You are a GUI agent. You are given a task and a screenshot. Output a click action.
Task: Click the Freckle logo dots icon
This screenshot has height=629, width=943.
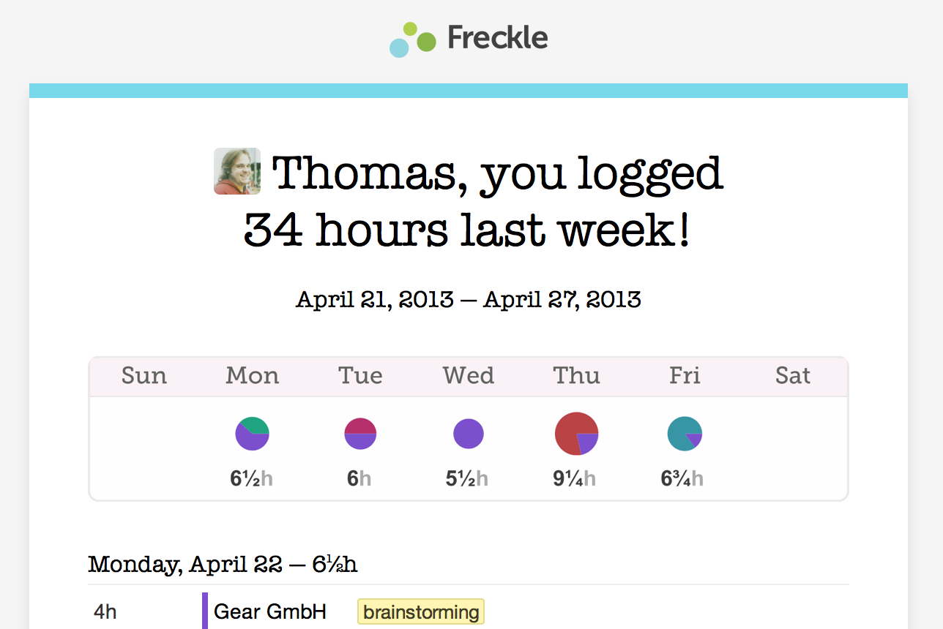pos(412,39)
